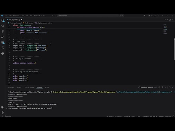The height and width of the screenshot is (131, 175).
Task: Open the Help menu
Action: (x=43, y=16)
